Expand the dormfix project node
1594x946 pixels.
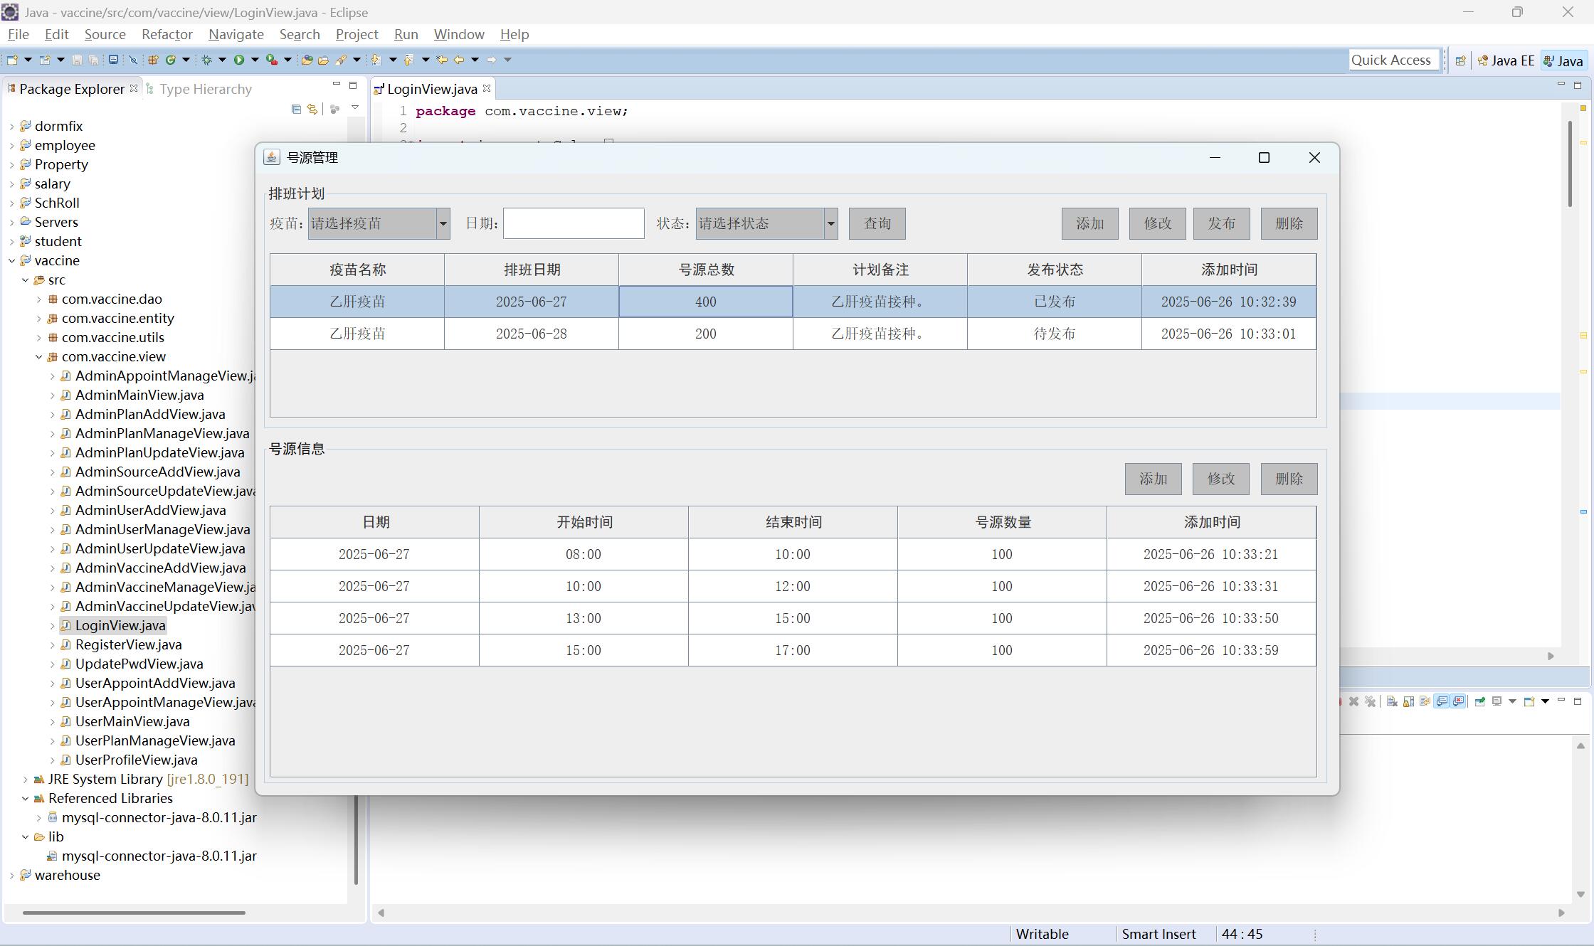coord(12,126)
